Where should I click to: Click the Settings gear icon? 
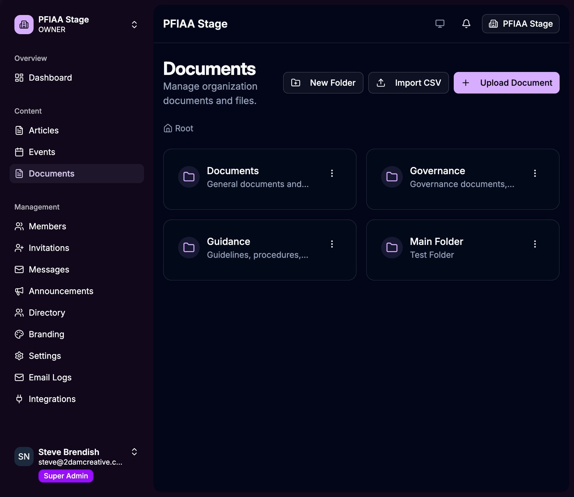pyautogui.click(x=19, y=356)
